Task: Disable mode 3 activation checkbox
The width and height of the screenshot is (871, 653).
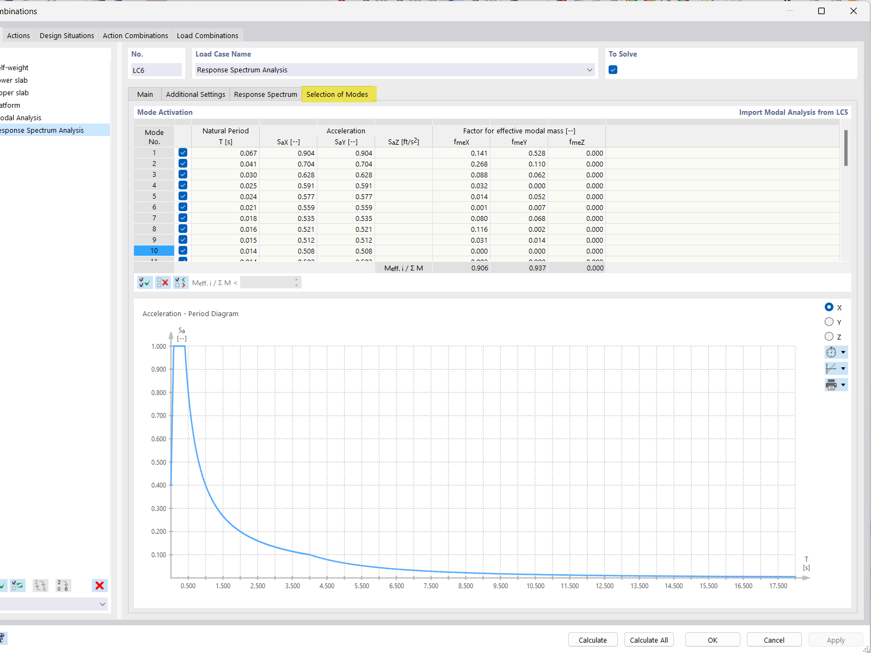Action: (182, 174)
